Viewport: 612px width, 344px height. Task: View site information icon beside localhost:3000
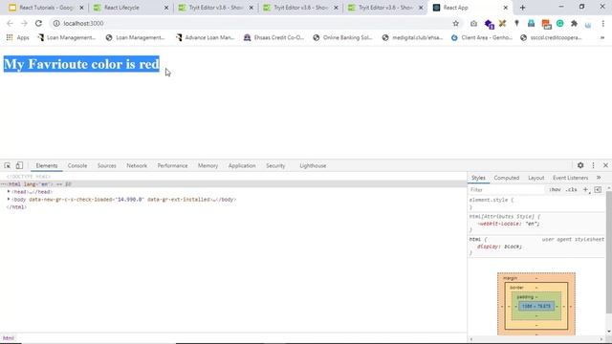(x=56, y=23)
